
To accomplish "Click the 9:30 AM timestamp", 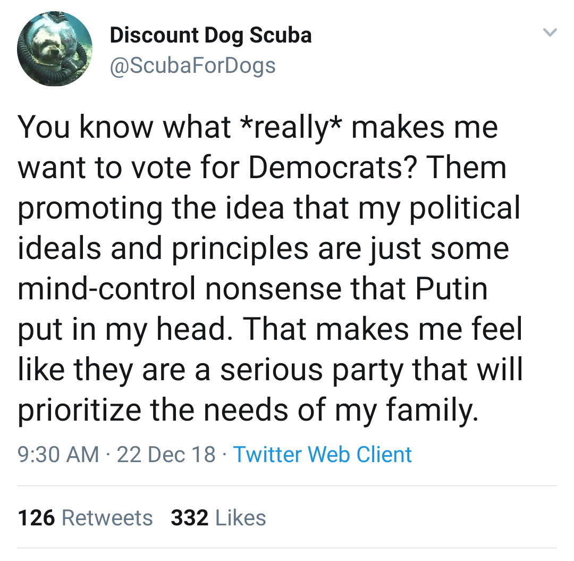I will [58, 455].
